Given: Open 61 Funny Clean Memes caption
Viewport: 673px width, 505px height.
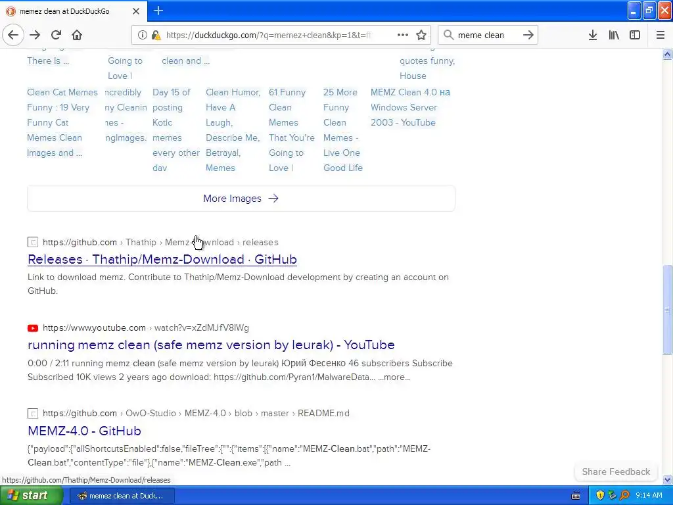Looking at the screenshot, I should [291, 130].
